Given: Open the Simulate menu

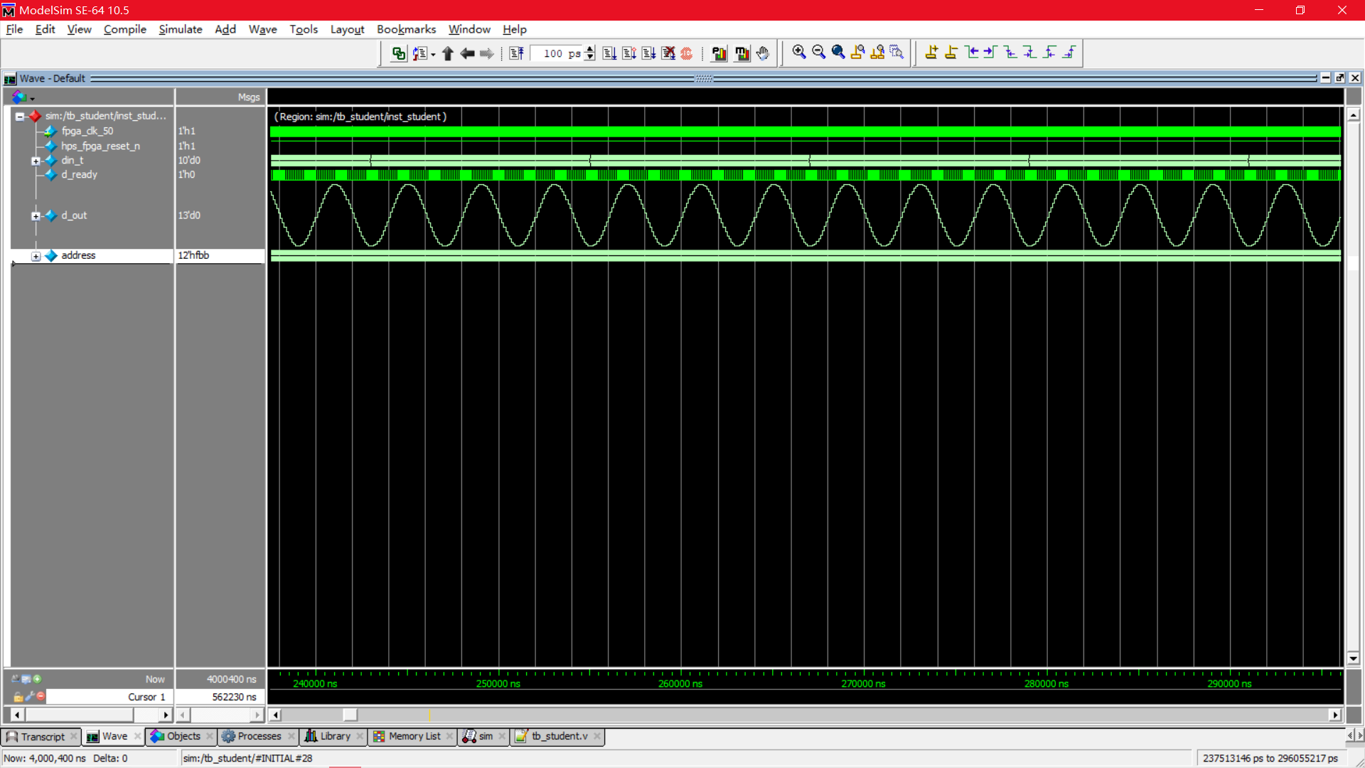Looking at the screenshot, I should 181,29.
